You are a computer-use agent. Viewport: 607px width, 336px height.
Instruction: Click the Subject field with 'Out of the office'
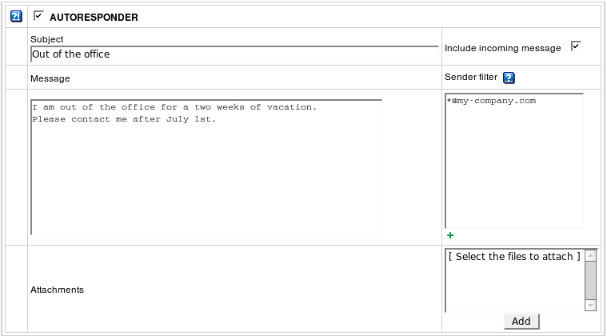[234, 54]
